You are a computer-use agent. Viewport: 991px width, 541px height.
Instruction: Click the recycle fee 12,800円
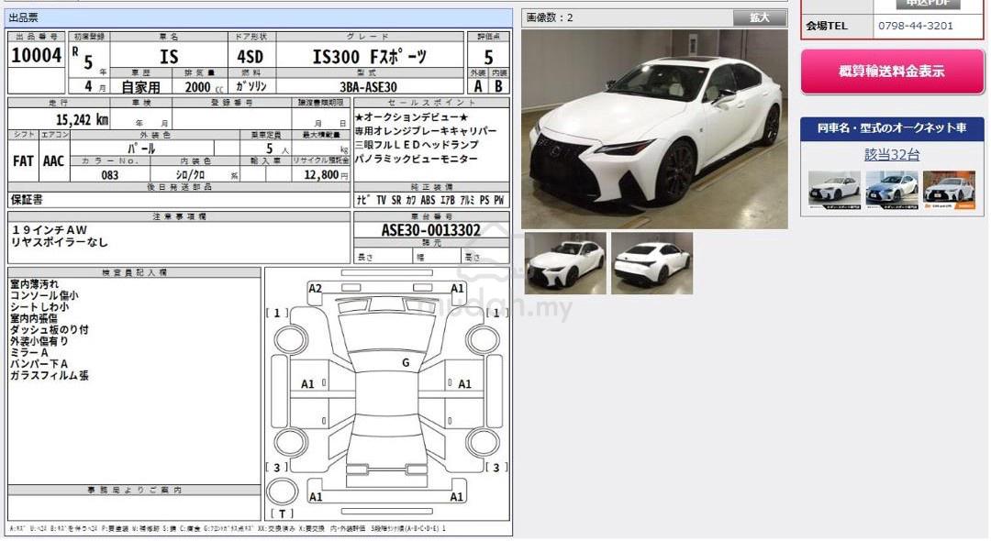click(326, 175)
